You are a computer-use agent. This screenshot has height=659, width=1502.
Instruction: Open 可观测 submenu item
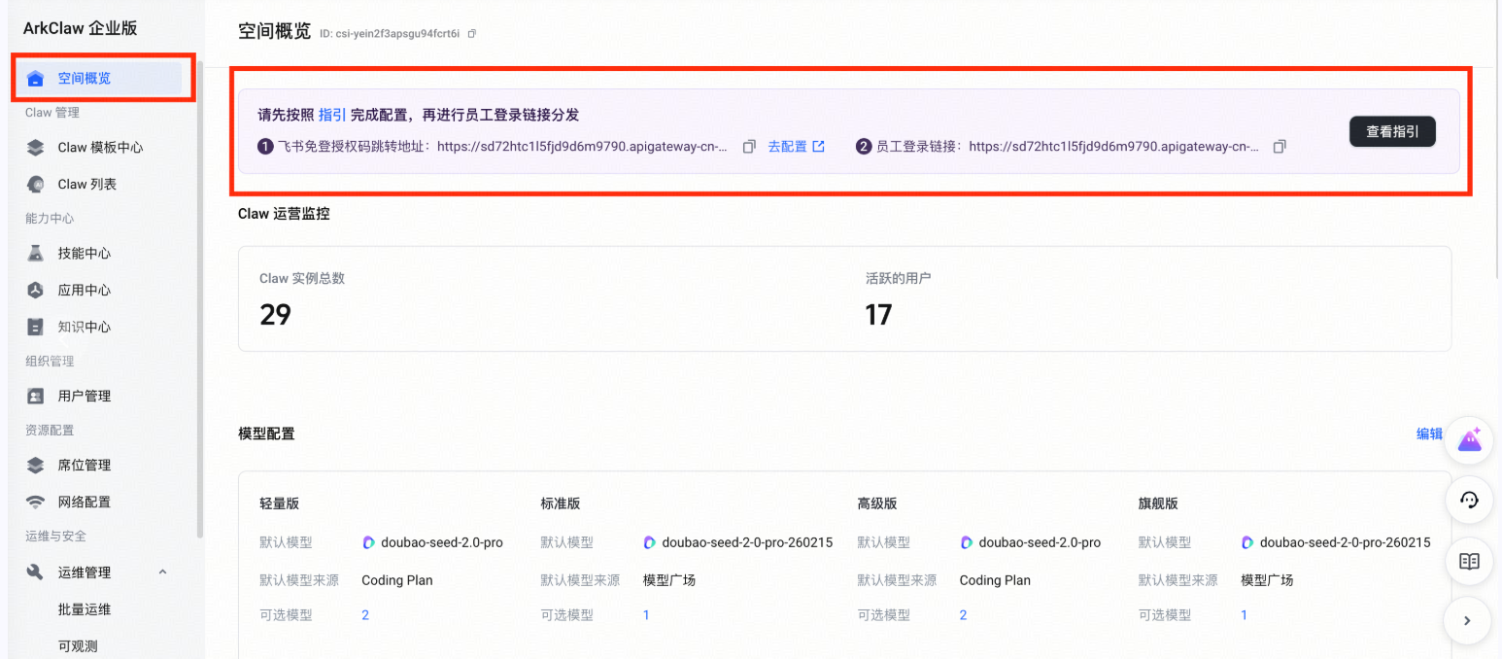coord(78,646)
